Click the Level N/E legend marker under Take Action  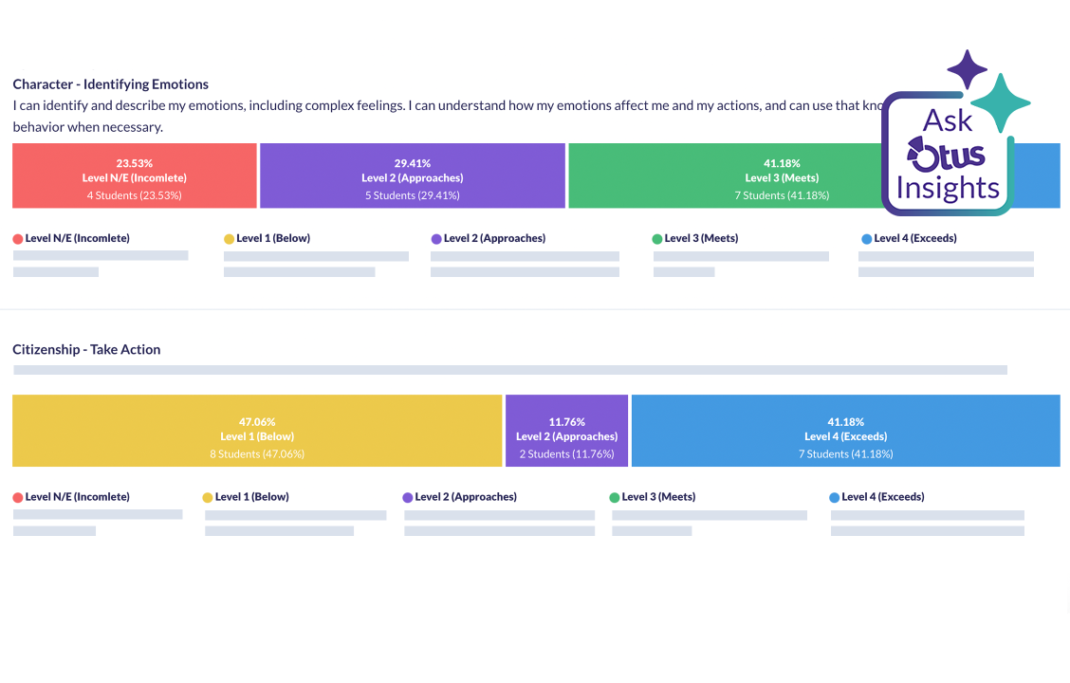(x=16, y=496)
